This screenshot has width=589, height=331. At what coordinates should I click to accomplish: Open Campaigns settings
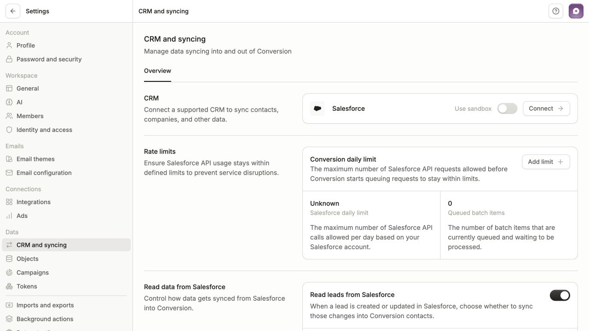tap(66, 273)
